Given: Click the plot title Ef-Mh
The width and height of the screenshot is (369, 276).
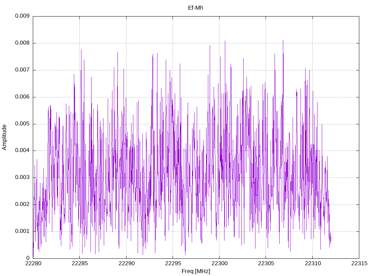Looking at the screenshot, I should pos(196,8).
